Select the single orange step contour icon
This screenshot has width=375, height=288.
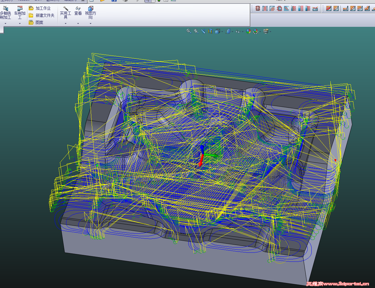pos(346,8)
